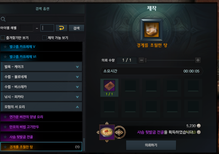
Task: Enable the 즐겨찾기만 보기 checkbox
Action: pos(3,38)
